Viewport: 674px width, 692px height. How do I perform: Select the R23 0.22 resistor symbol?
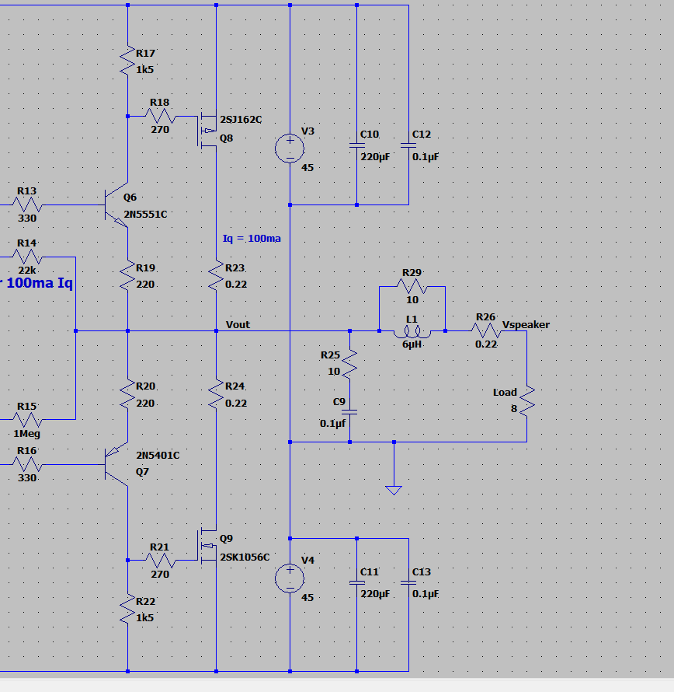tap(216, 275)
